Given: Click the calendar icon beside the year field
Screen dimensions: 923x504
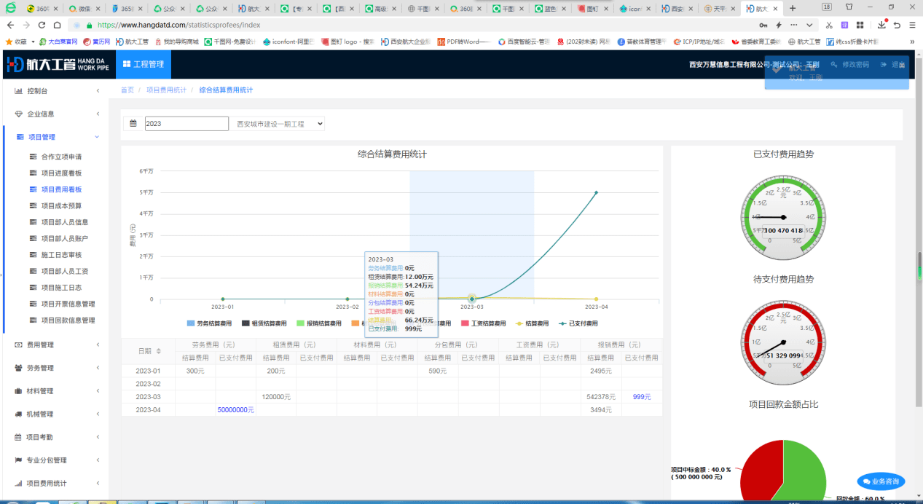Looking at the screenshot, I should pyautogui.click(x=133, y=124).
